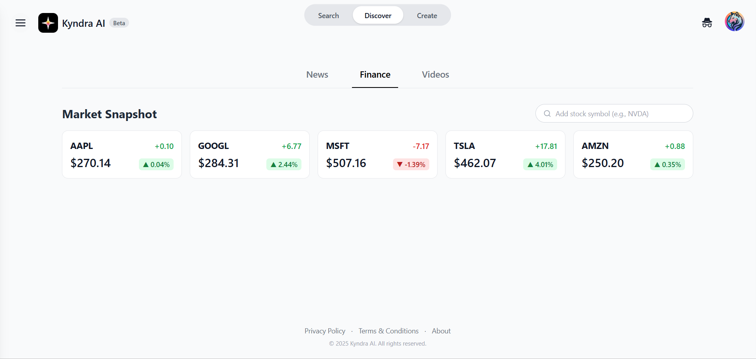Switch to Create mode
Screen dimensions: 756x359
coord(427,15)
